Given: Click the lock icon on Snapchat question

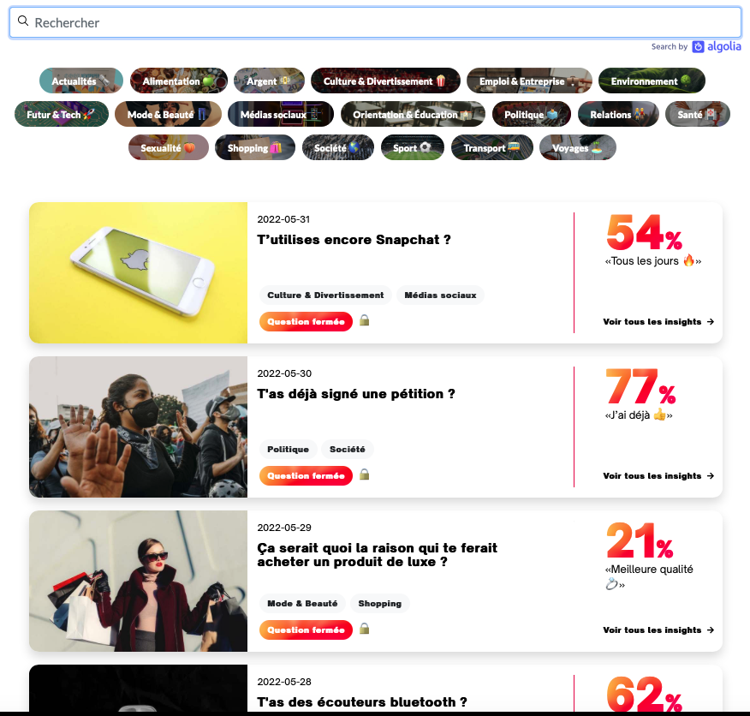Looking at the screenshot, I should tap(365, 320).
